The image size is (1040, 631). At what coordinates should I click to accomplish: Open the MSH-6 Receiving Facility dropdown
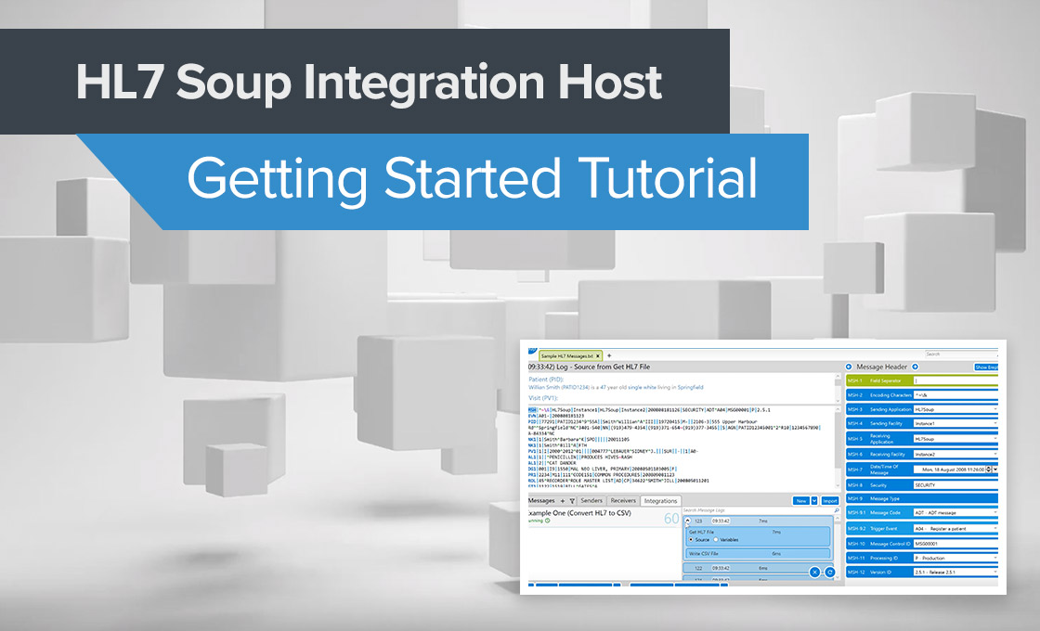click(x=994, y=454)
